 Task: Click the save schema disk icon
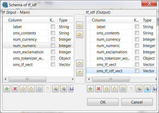pos(71,89)
